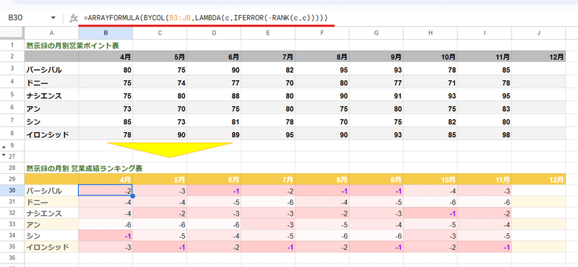Click the fx function icon
Image resolution: width=578 pixels, height=267 pixels.
click(74, 18)
